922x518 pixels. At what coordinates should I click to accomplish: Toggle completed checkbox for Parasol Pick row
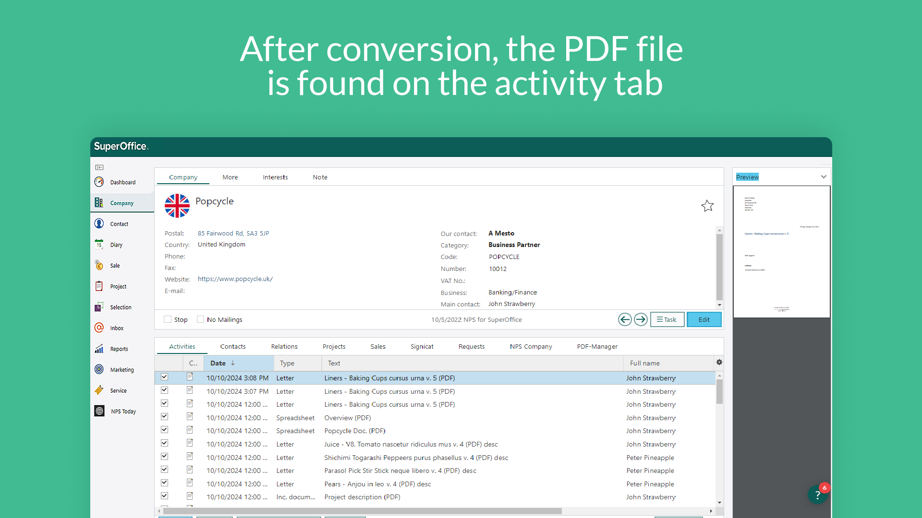tap(164, 470)
